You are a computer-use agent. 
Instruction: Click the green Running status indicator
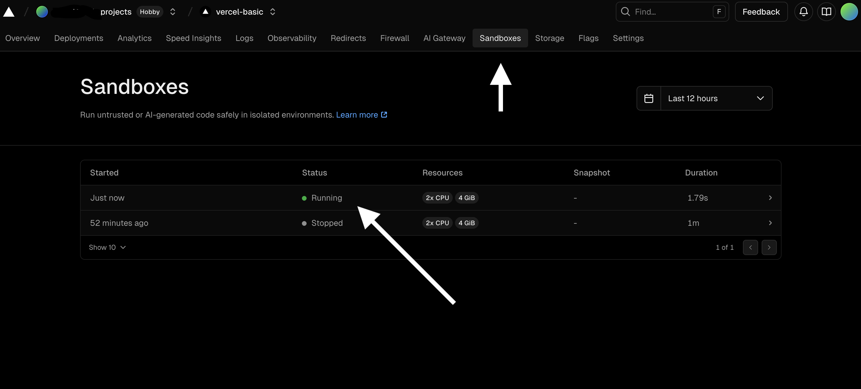304,198
